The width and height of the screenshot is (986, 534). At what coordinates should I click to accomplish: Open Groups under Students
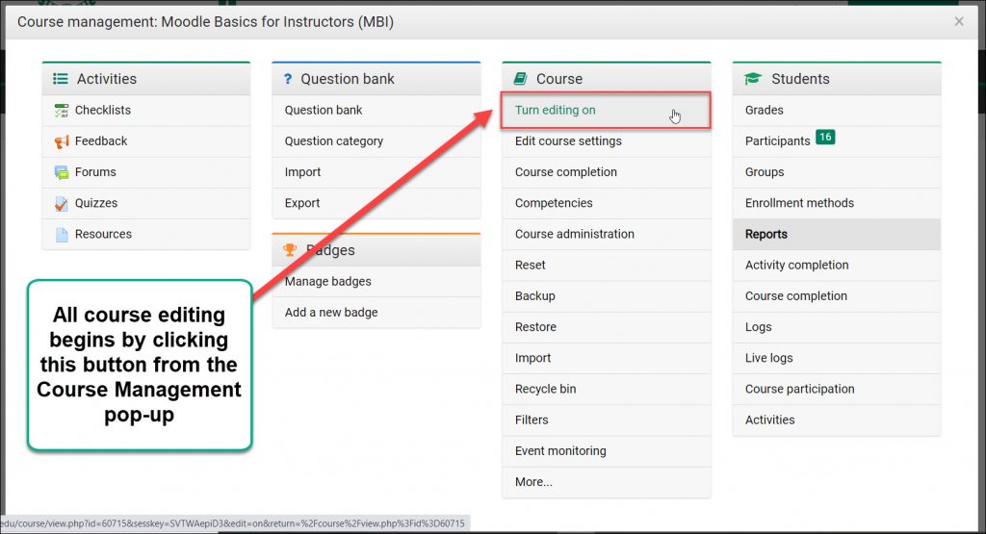(764, 171)
